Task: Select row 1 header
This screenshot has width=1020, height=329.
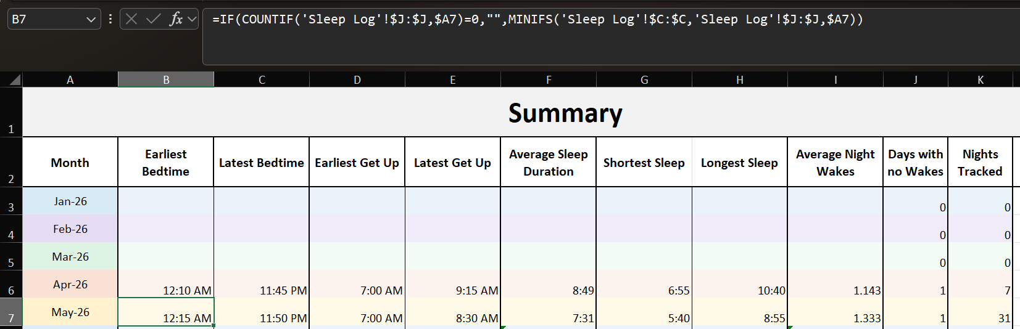Action: click(x=11, y=112)
